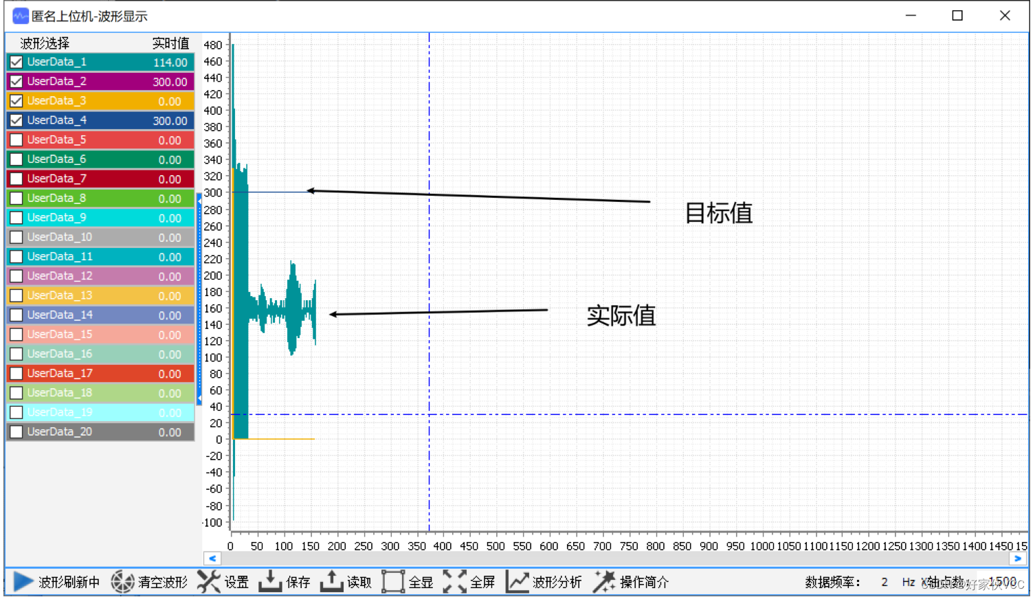Click the waveform refresh play icon
The height and width of the screenshot is (597, 1035).
[23, 582]
